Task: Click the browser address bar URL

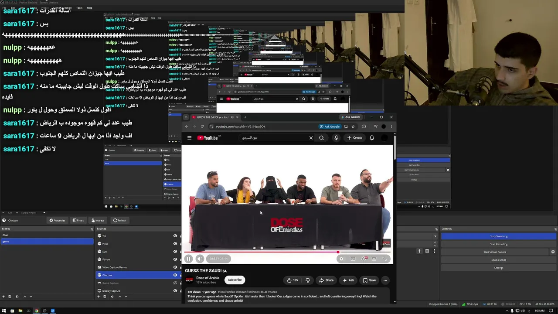Action: (x=240, y=126)
